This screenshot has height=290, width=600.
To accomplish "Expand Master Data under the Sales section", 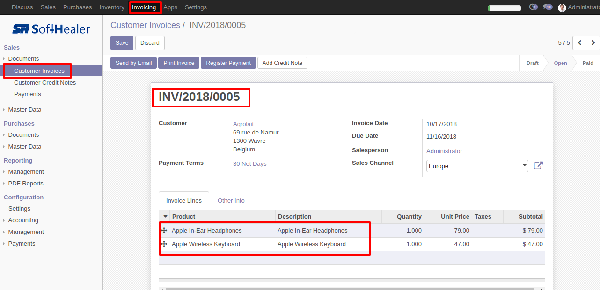I will (24, 110).
